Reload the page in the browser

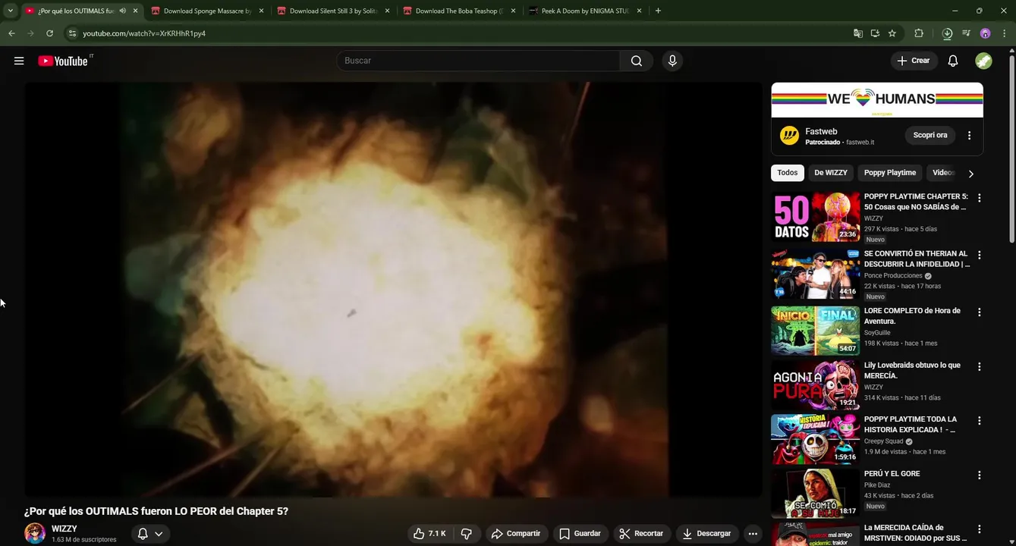click(49, 33)
